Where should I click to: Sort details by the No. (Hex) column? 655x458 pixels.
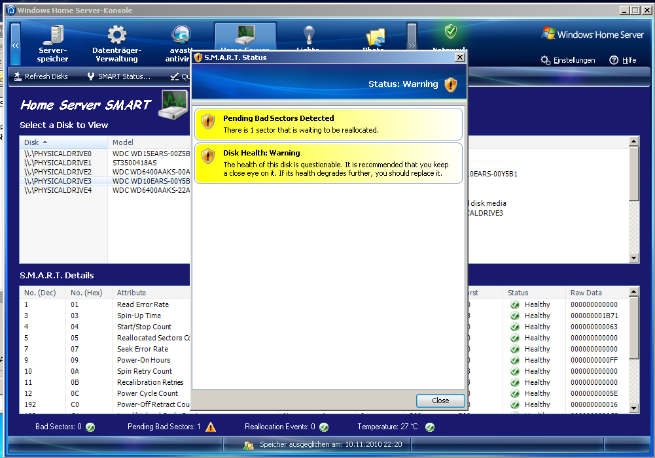89,293
